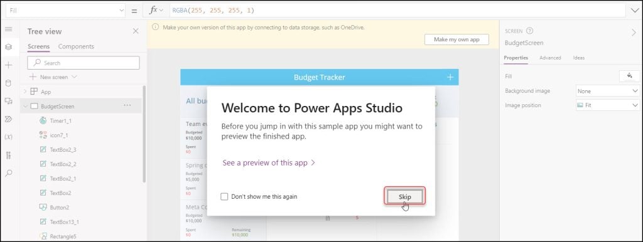
Task: Click the Tree view vertical scrollbar
Action: pyautogui.click(x=144, y=134)
